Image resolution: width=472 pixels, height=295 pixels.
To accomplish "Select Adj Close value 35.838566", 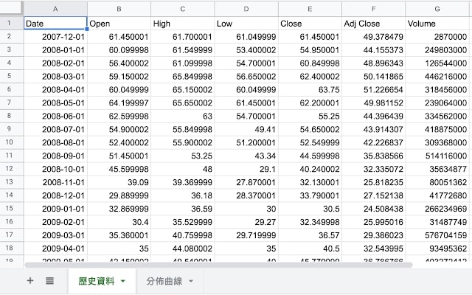I will tap(373, 156).
